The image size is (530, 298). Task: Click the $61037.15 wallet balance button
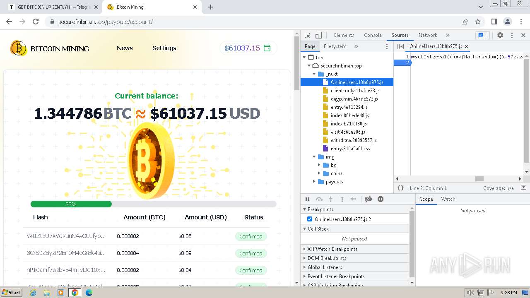coord(248,48)
